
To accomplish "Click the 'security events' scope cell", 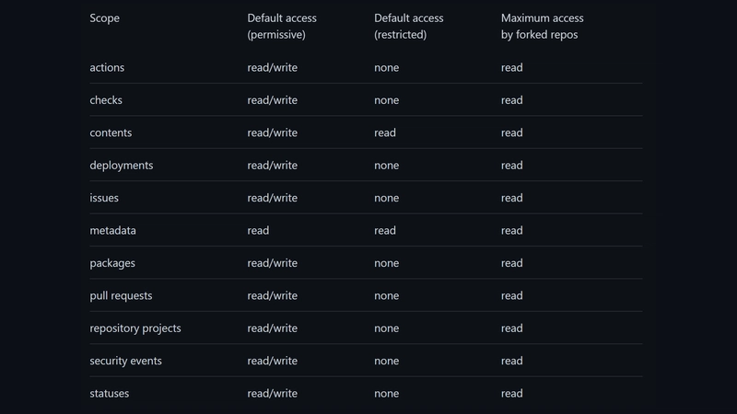I will [x=125, y=362].
